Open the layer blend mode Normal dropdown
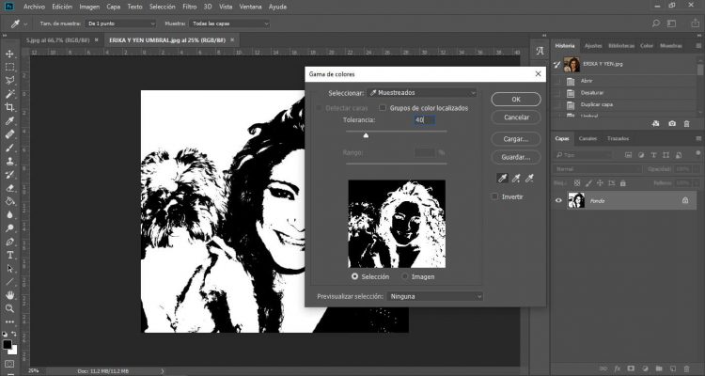 [x=598, y=169]
